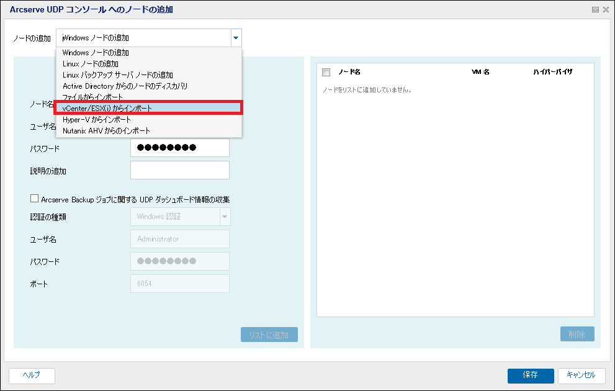Open the 認証の種類 dropdown arrow
The width and height of the screenshot is (615, 391).
[x=224, y=217]
